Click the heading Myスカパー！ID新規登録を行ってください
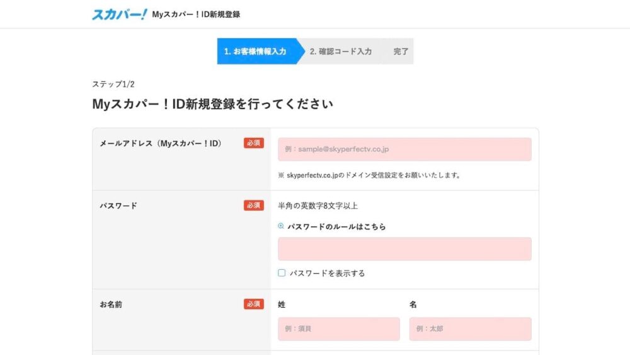The image size is (630, 355). click(212, 104)
